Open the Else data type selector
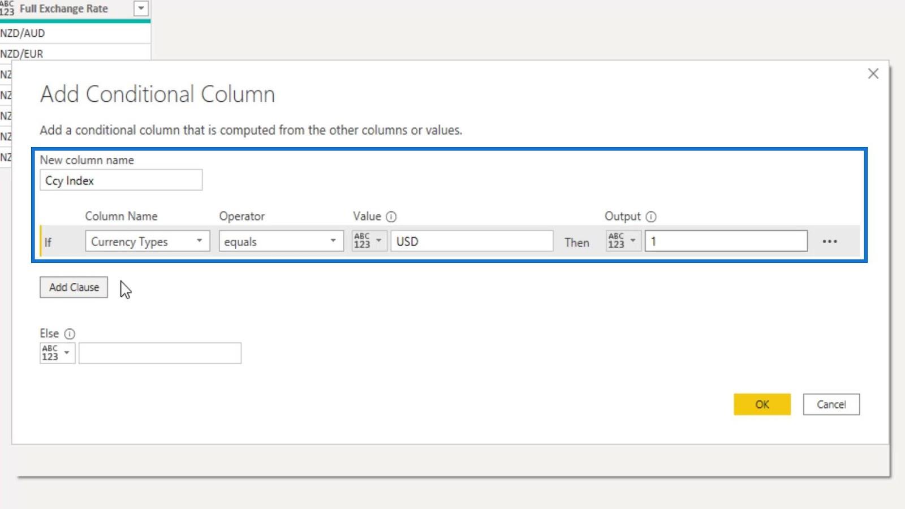The image size is (905, 509). tap(57, 353)
